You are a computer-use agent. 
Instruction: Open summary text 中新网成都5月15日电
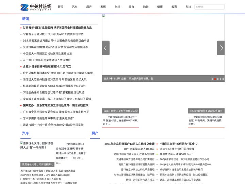tap(120, 121)
